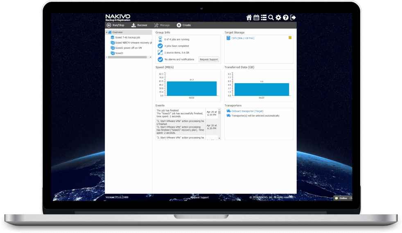Image resolution: width=402 pixels, height=233 pixels.
Task: Click the '4 jobs have completed' checkmark icon
Action: pos(160,46)
